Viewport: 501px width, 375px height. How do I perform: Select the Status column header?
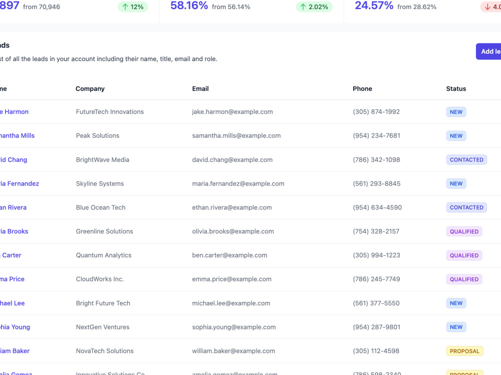click(x=456, y=88)
